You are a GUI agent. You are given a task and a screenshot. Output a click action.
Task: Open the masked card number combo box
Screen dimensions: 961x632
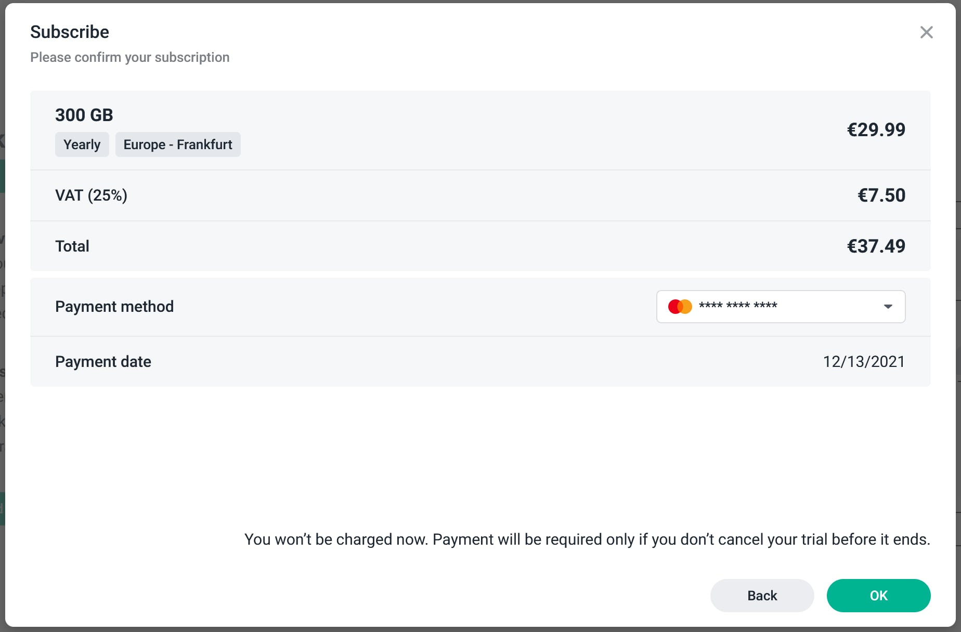coord(781,307)
